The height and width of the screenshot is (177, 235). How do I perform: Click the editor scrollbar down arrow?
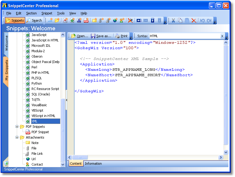(x=226, y=152)
